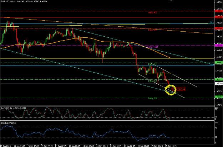The width and height of the screenshot is (223, 147).
Task: Select the short yellow horizontal line inside channel
Action: tap(155, 74)
